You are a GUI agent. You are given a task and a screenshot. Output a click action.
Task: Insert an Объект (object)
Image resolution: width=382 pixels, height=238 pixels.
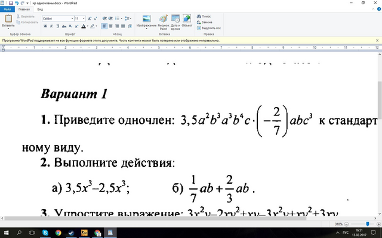click(187, 21)
